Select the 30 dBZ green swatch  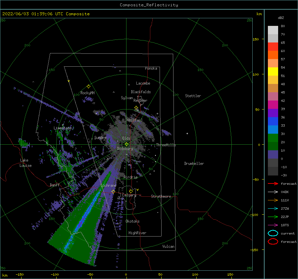tap(273, 138)
